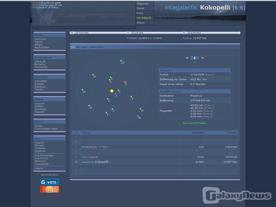Open Spionage page
Viewport: 276px width, 207px height.
[x=40, y=109]
